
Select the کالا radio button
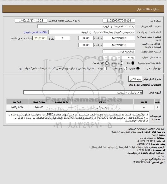pos(133,63)
